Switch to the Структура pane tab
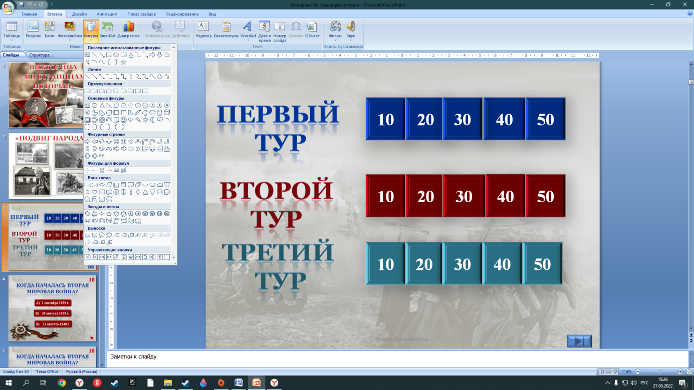The image size is (694, 390). (39, 55)
